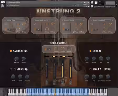Click the HP Filter knob in the third sound slot
This screenshot has width=118, height=96.
pos(82,29)
